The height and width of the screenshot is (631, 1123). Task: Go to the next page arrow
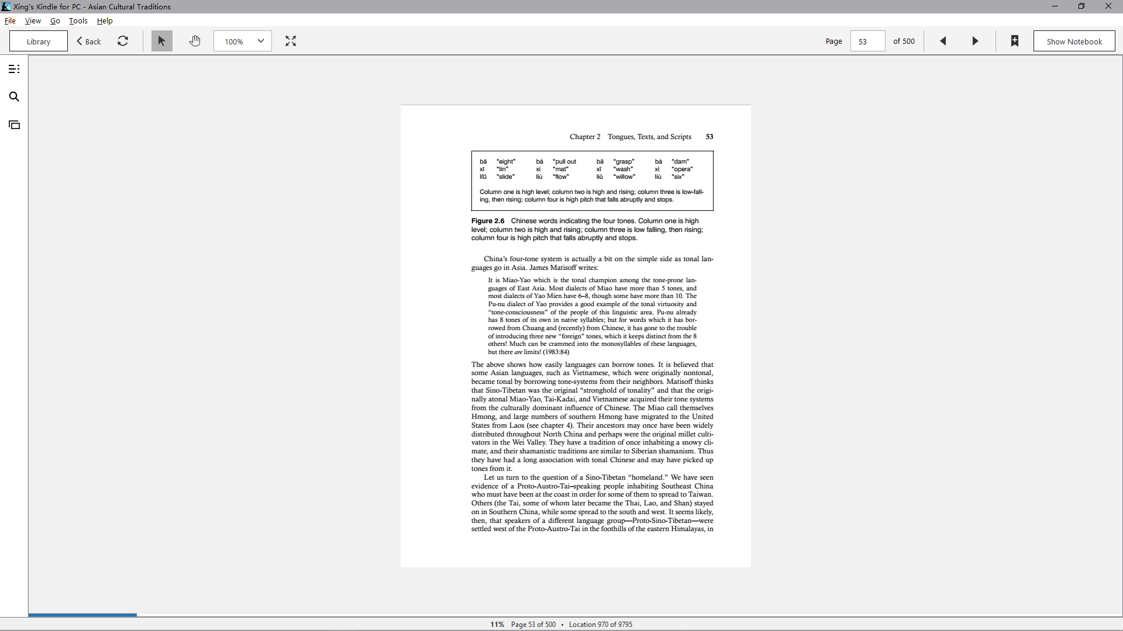tap(975, 41)
